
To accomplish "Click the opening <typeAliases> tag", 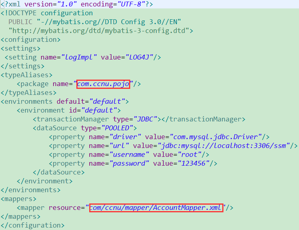I will [27, 75].
